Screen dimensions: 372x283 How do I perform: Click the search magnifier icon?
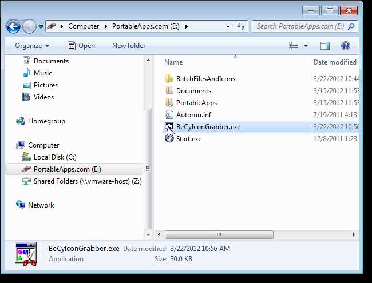point(351,26)
